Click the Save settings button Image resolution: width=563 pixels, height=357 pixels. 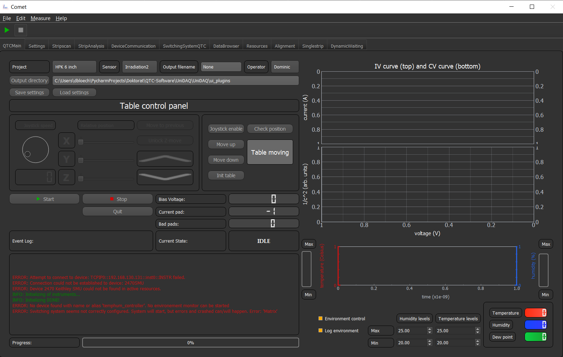(30, 93)
